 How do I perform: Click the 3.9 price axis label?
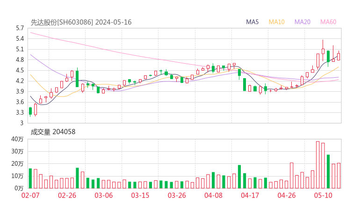20,91
